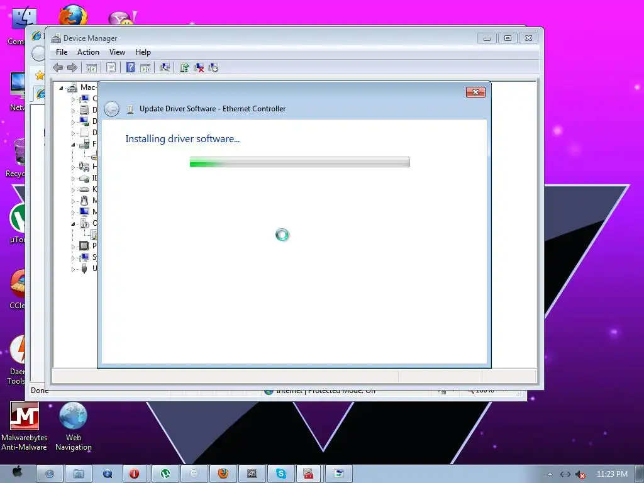This screenshot has height=483, width=644.
Task: Collapse the Other devices node arrow
Action: coord(73,224)
